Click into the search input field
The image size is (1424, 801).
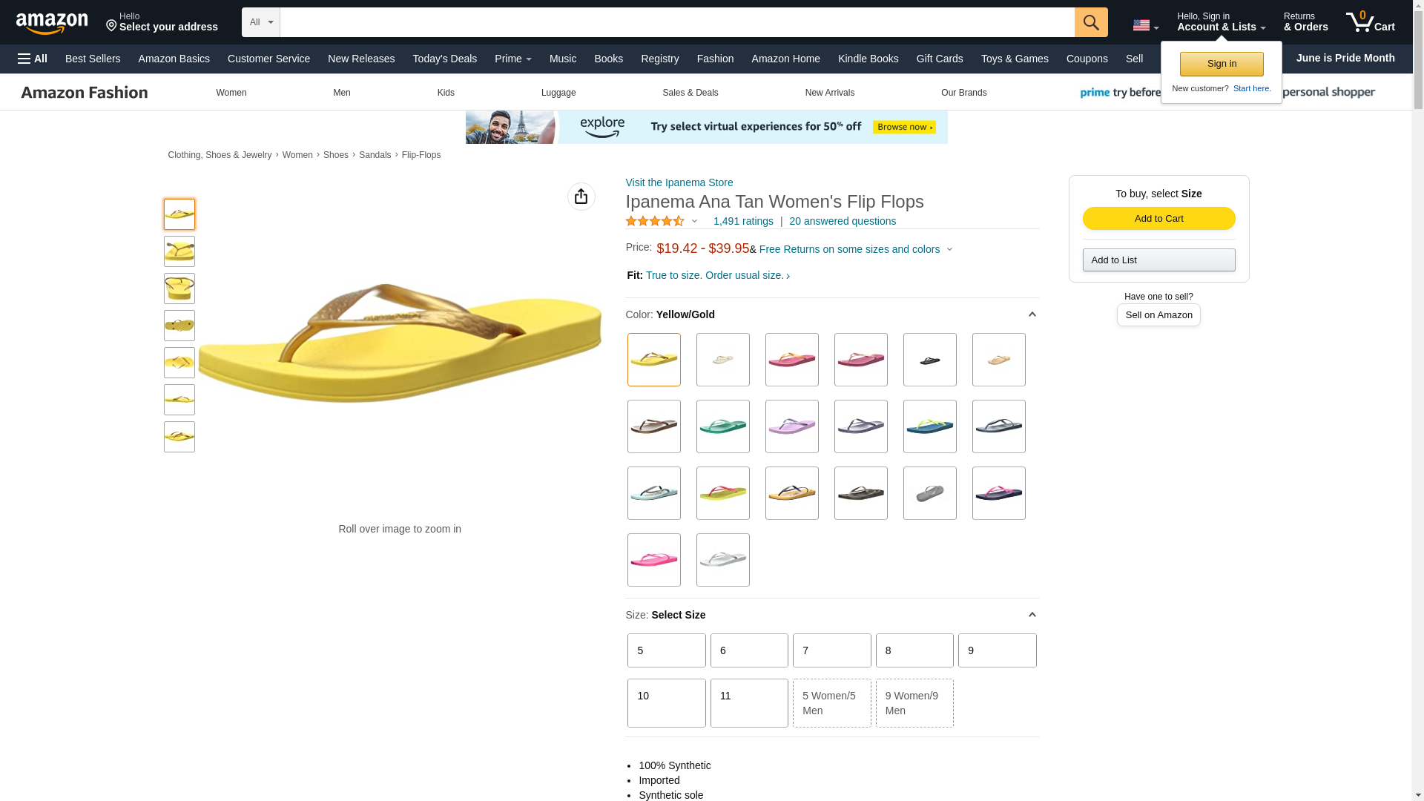pos(677,22)
